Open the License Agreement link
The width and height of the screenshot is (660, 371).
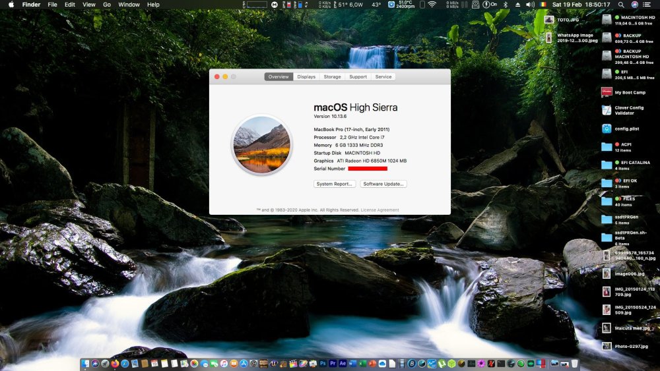(x=379, y=210)
